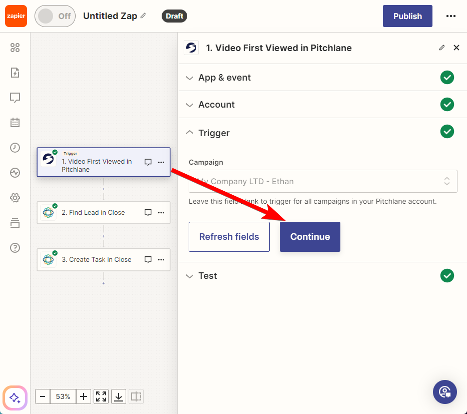
Task: Add step between trigger and Find Lead
Action: point(104,189)
